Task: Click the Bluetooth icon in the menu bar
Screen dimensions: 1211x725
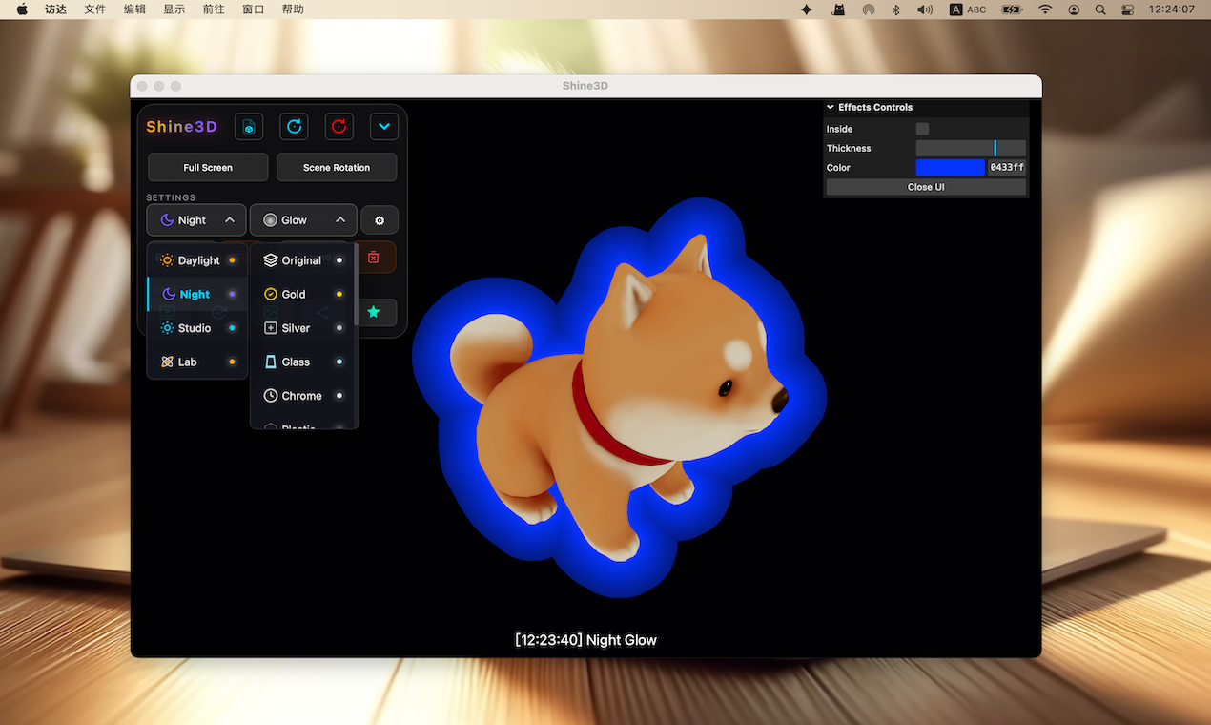Action: tap(896, 10)
